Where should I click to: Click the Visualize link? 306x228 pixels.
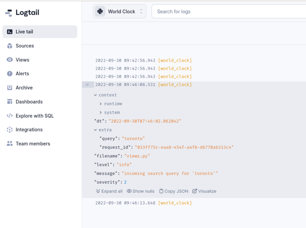[204, 191]
